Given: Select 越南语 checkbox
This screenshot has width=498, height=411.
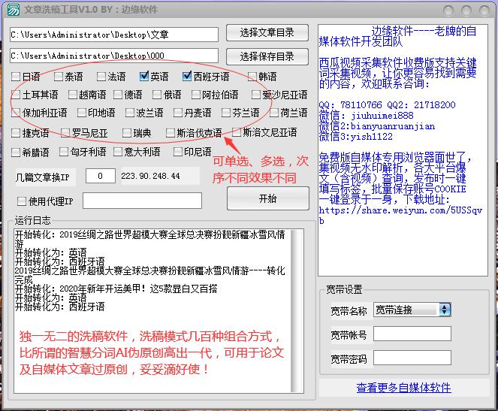Looking at the screenshot, I should click(73, 95).
